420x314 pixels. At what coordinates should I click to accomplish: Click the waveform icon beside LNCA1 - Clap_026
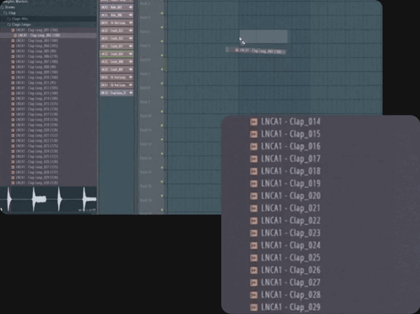coord(253,270)
